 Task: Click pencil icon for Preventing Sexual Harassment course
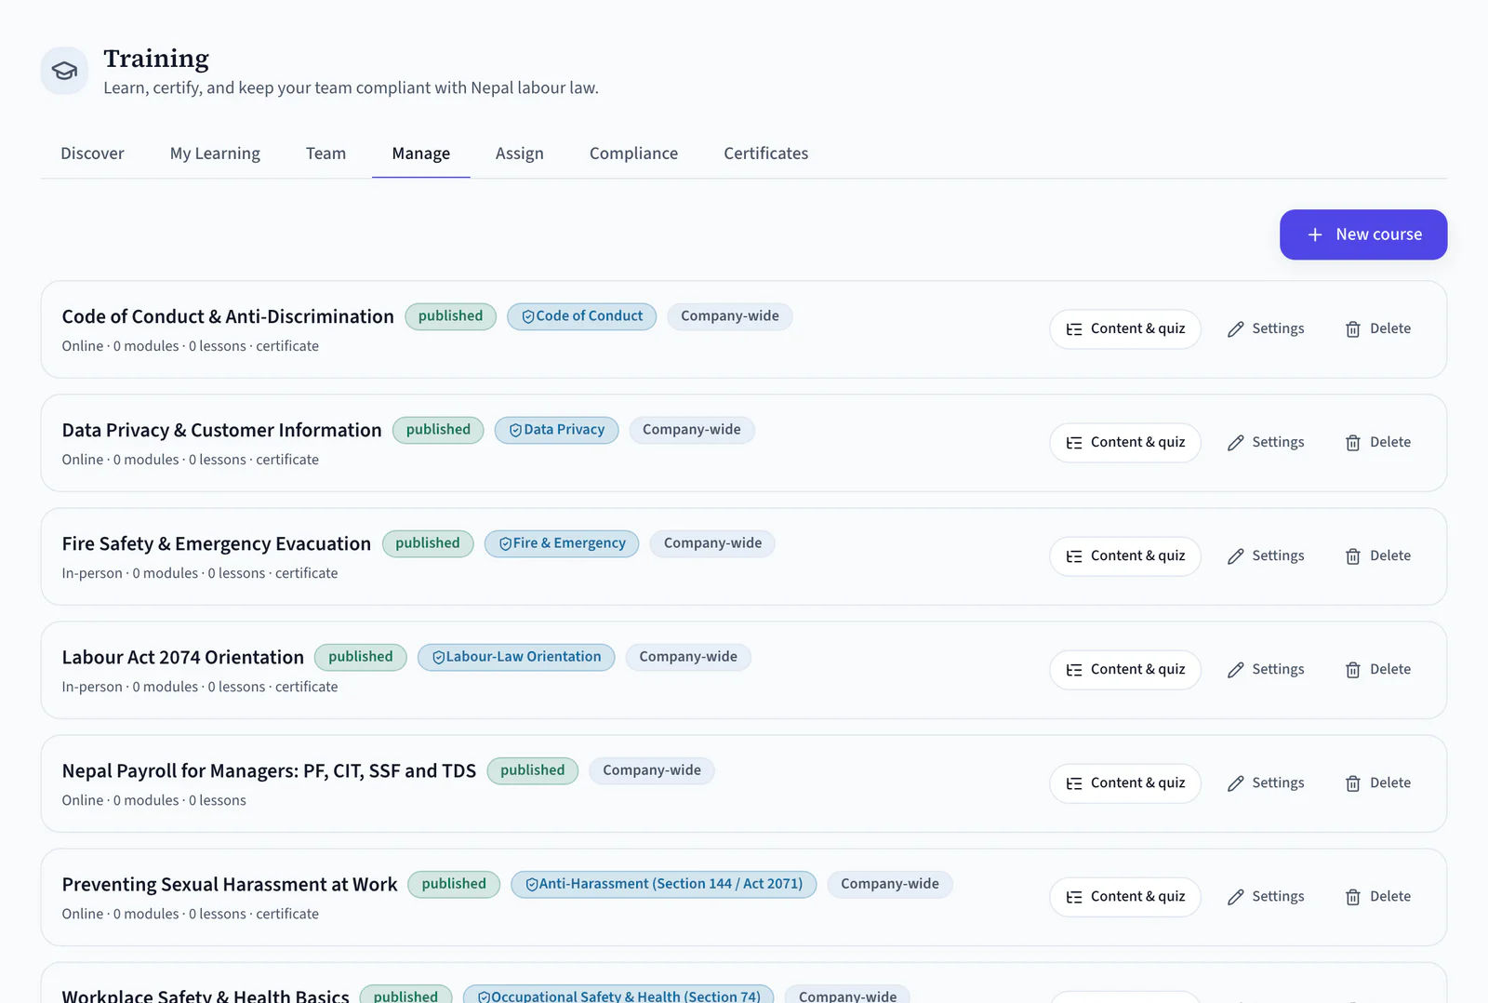point(1235,897)
